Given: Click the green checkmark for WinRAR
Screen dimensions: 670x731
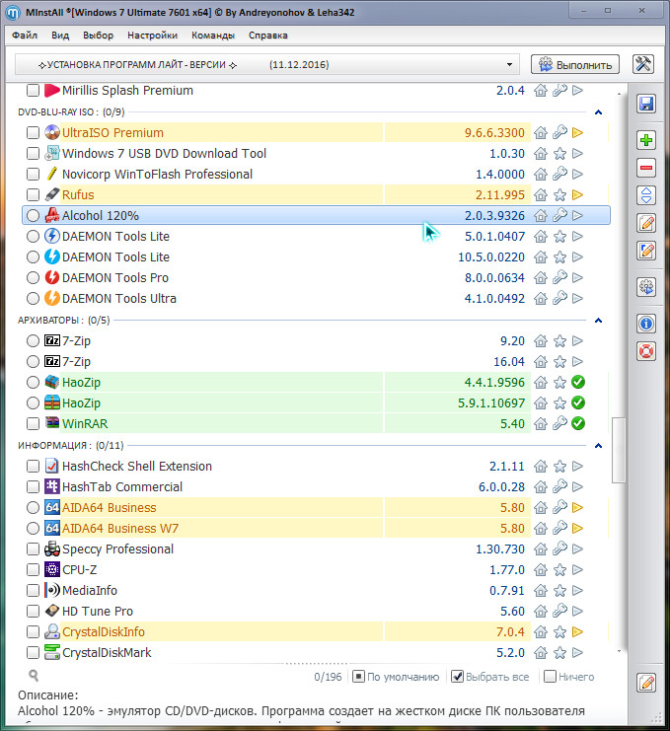Looking at the screenshot, I should click(578, 423).
